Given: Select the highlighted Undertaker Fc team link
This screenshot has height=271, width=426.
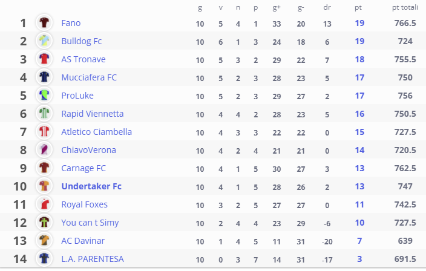Looking at the screenshot, I should coord(91,186).
